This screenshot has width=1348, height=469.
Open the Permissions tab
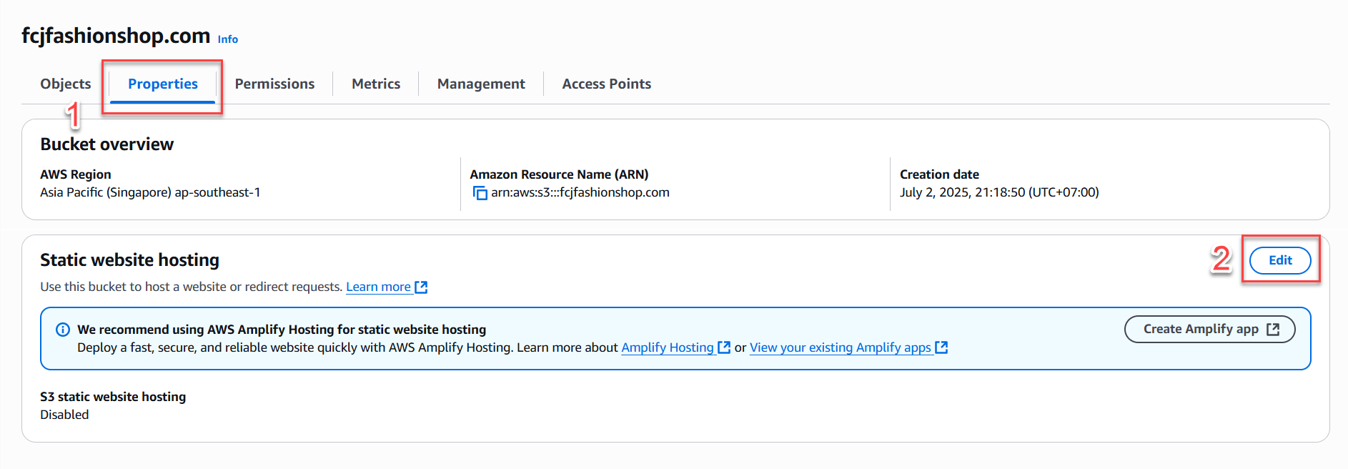tap(274, 84)
